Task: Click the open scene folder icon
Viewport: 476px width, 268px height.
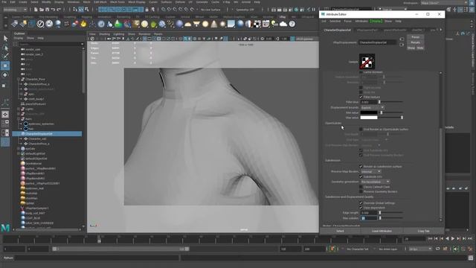Action: click(42, 10)
